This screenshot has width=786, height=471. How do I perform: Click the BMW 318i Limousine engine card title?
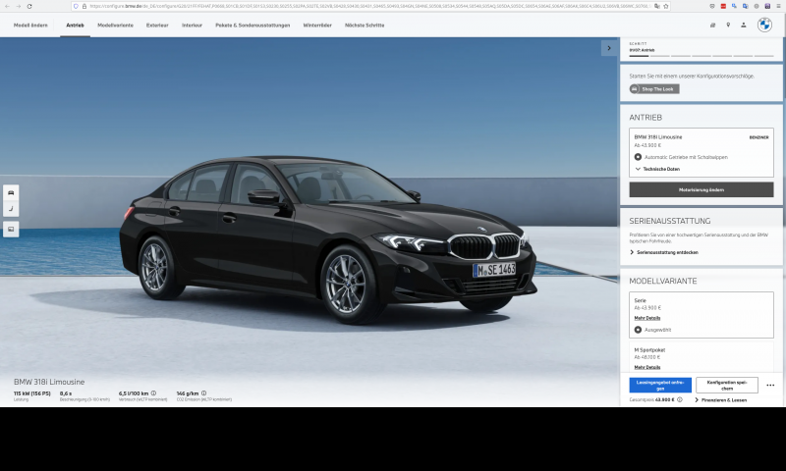click(x=658, y=137)
